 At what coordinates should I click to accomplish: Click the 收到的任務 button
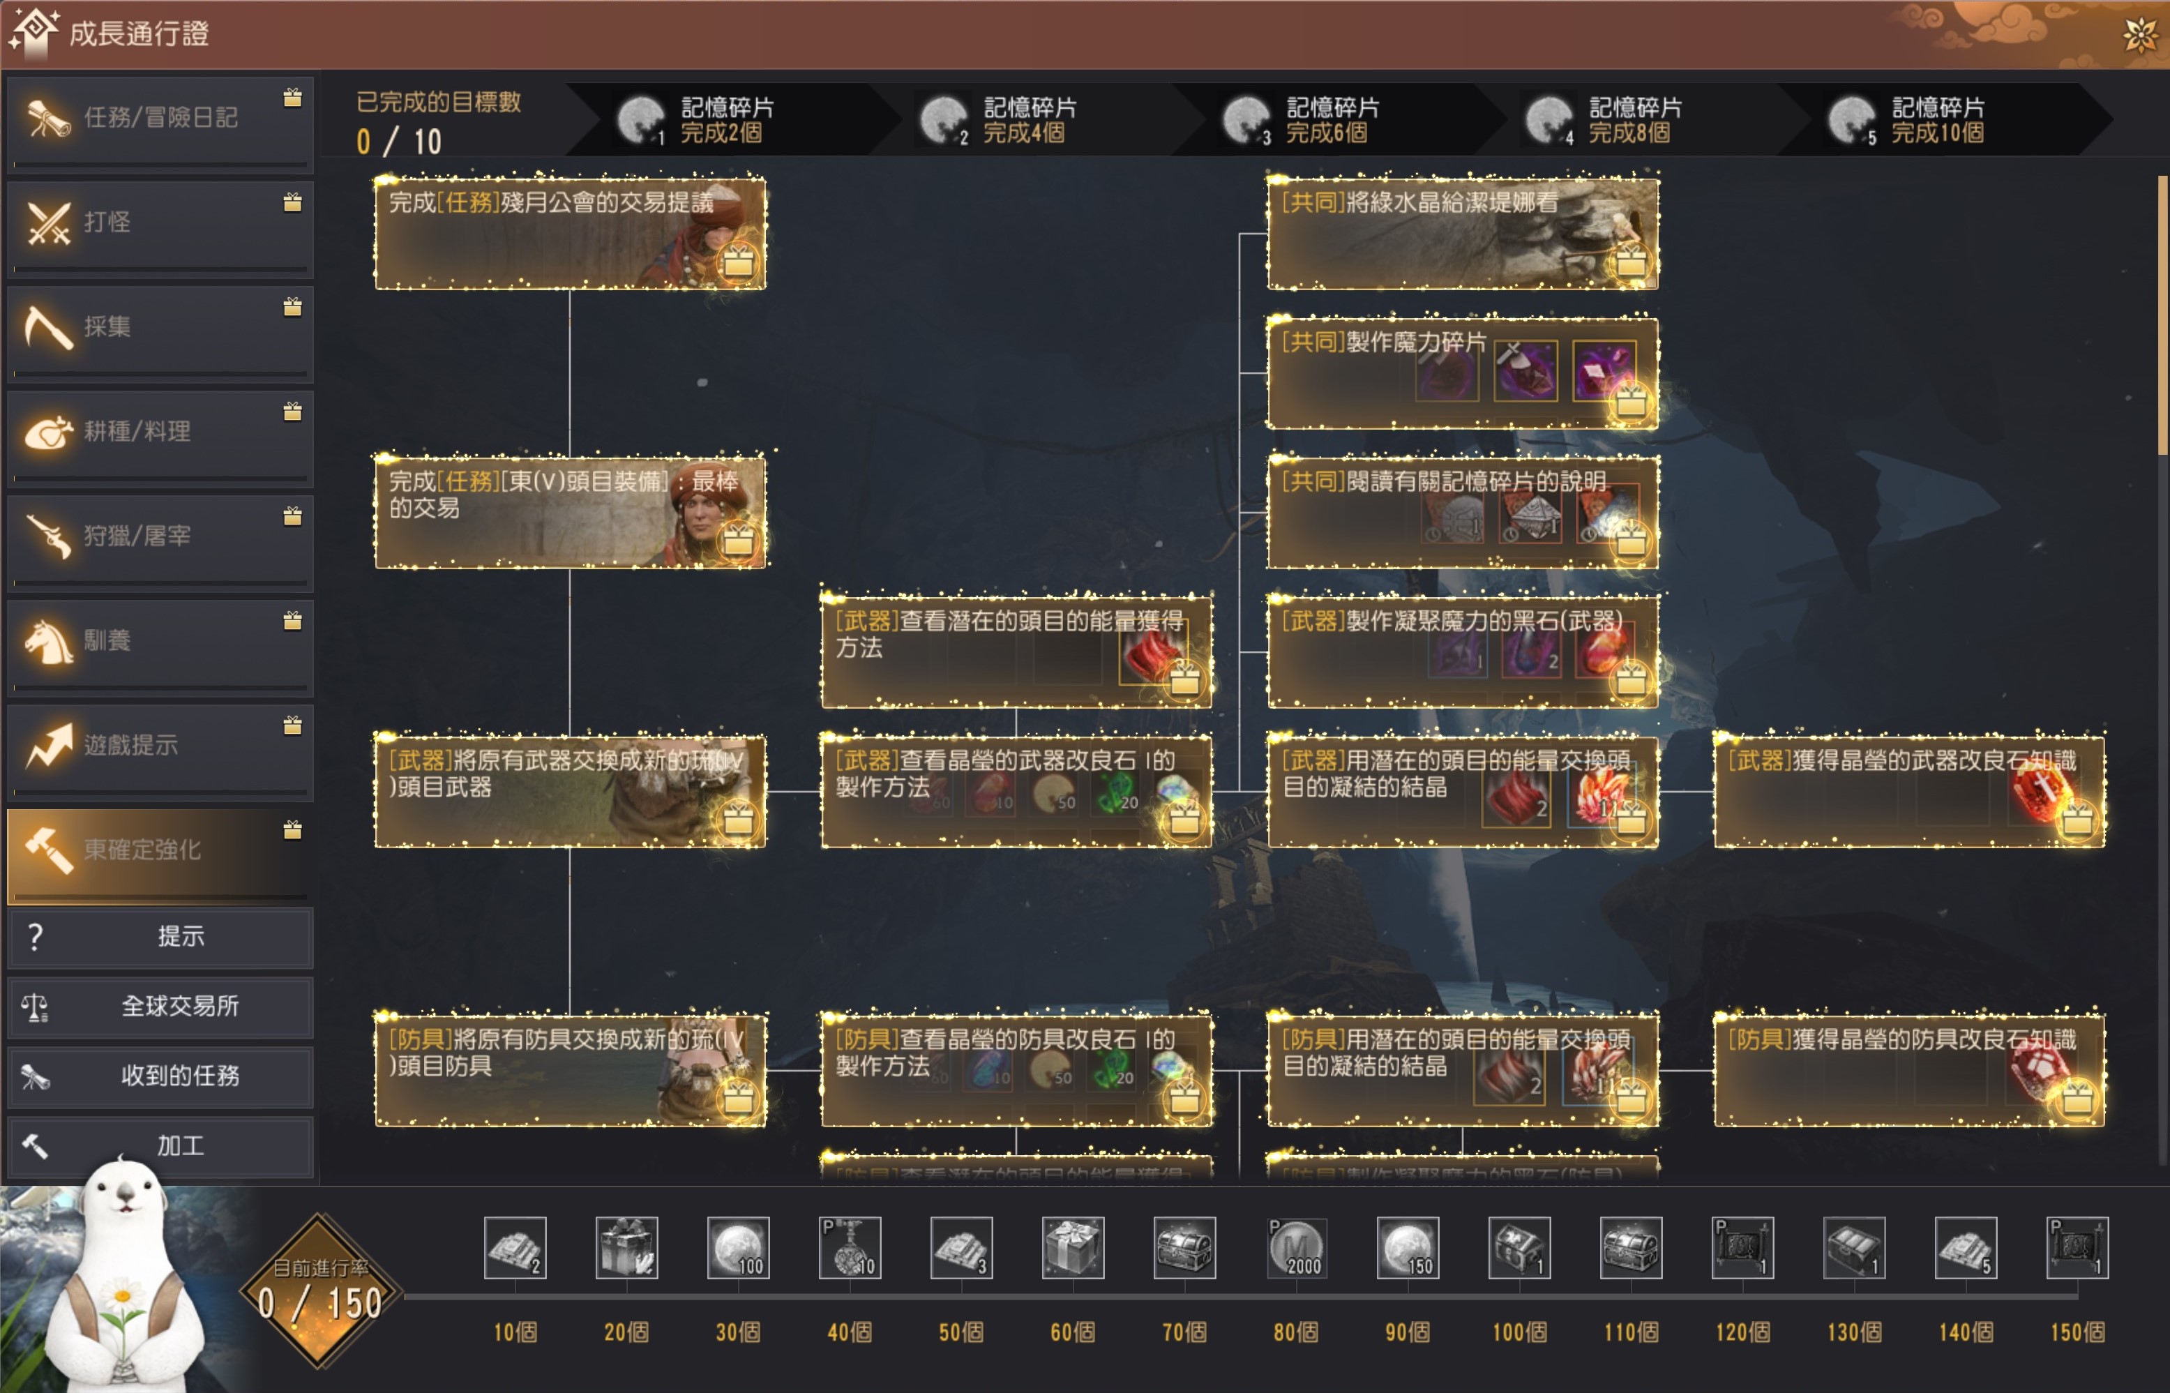160,1076
